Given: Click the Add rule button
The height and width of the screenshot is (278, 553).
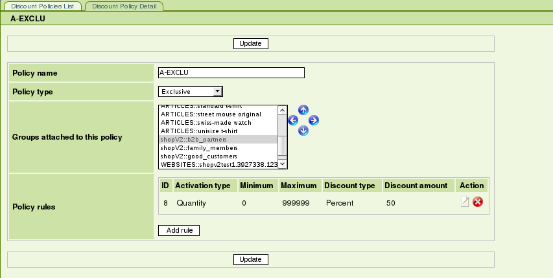Looking at the screenshot, I should 179,230.
